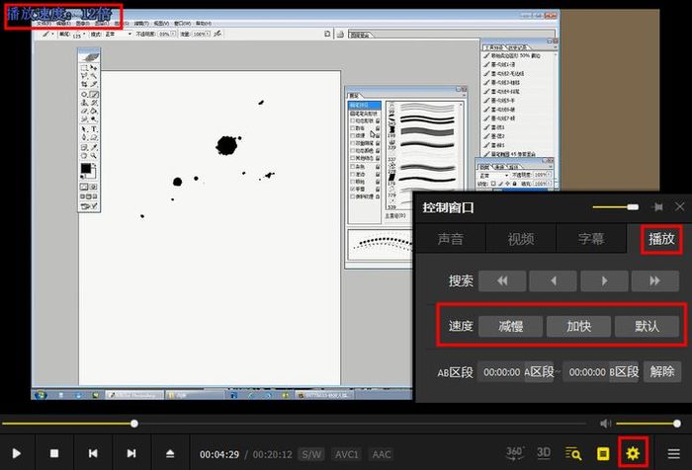Screen dimensions: 692x470
Task: Click the video seek progress bar
Action: pos(297,424)
